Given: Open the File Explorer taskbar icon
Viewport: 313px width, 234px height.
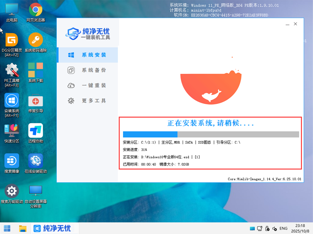Looking at the screenshot, I should 23,228.
